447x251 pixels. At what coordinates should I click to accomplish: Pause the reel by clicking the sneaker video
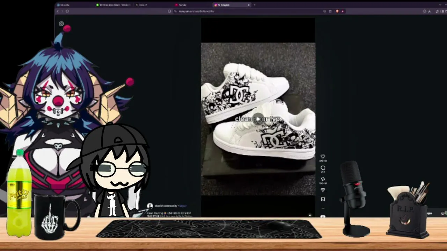[258, 119]
